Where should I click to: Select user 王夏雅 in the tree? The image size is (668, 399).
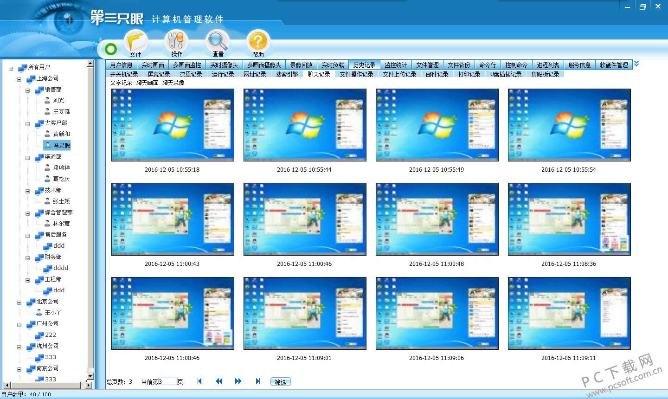(x=61, y=111)
